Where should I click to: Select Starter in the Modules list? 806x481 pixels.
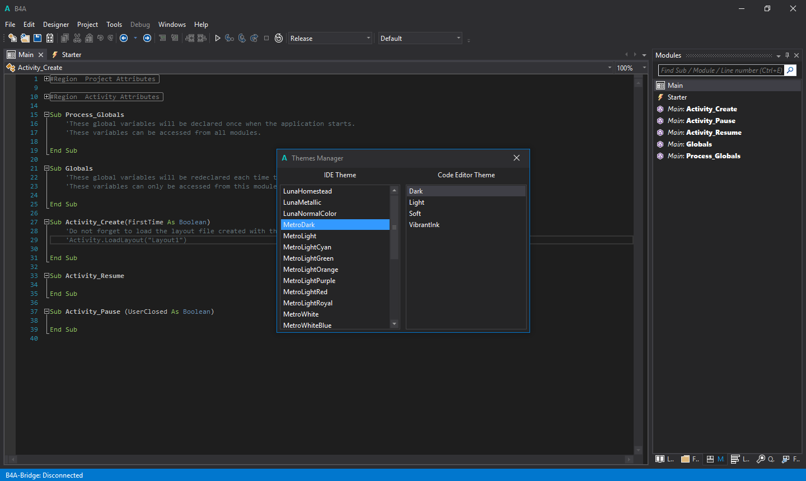(728, 97)
